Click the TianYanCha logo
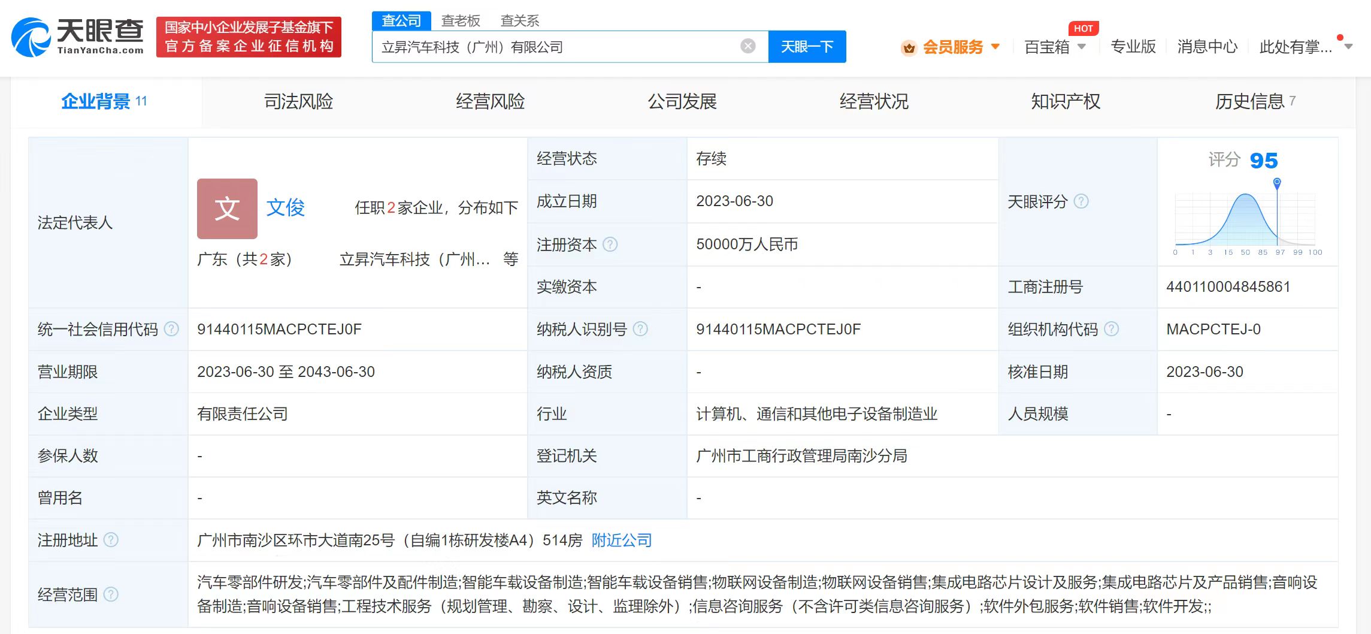Image resolution: width=1371 pixels, height=634 pixels. [78, 37]
